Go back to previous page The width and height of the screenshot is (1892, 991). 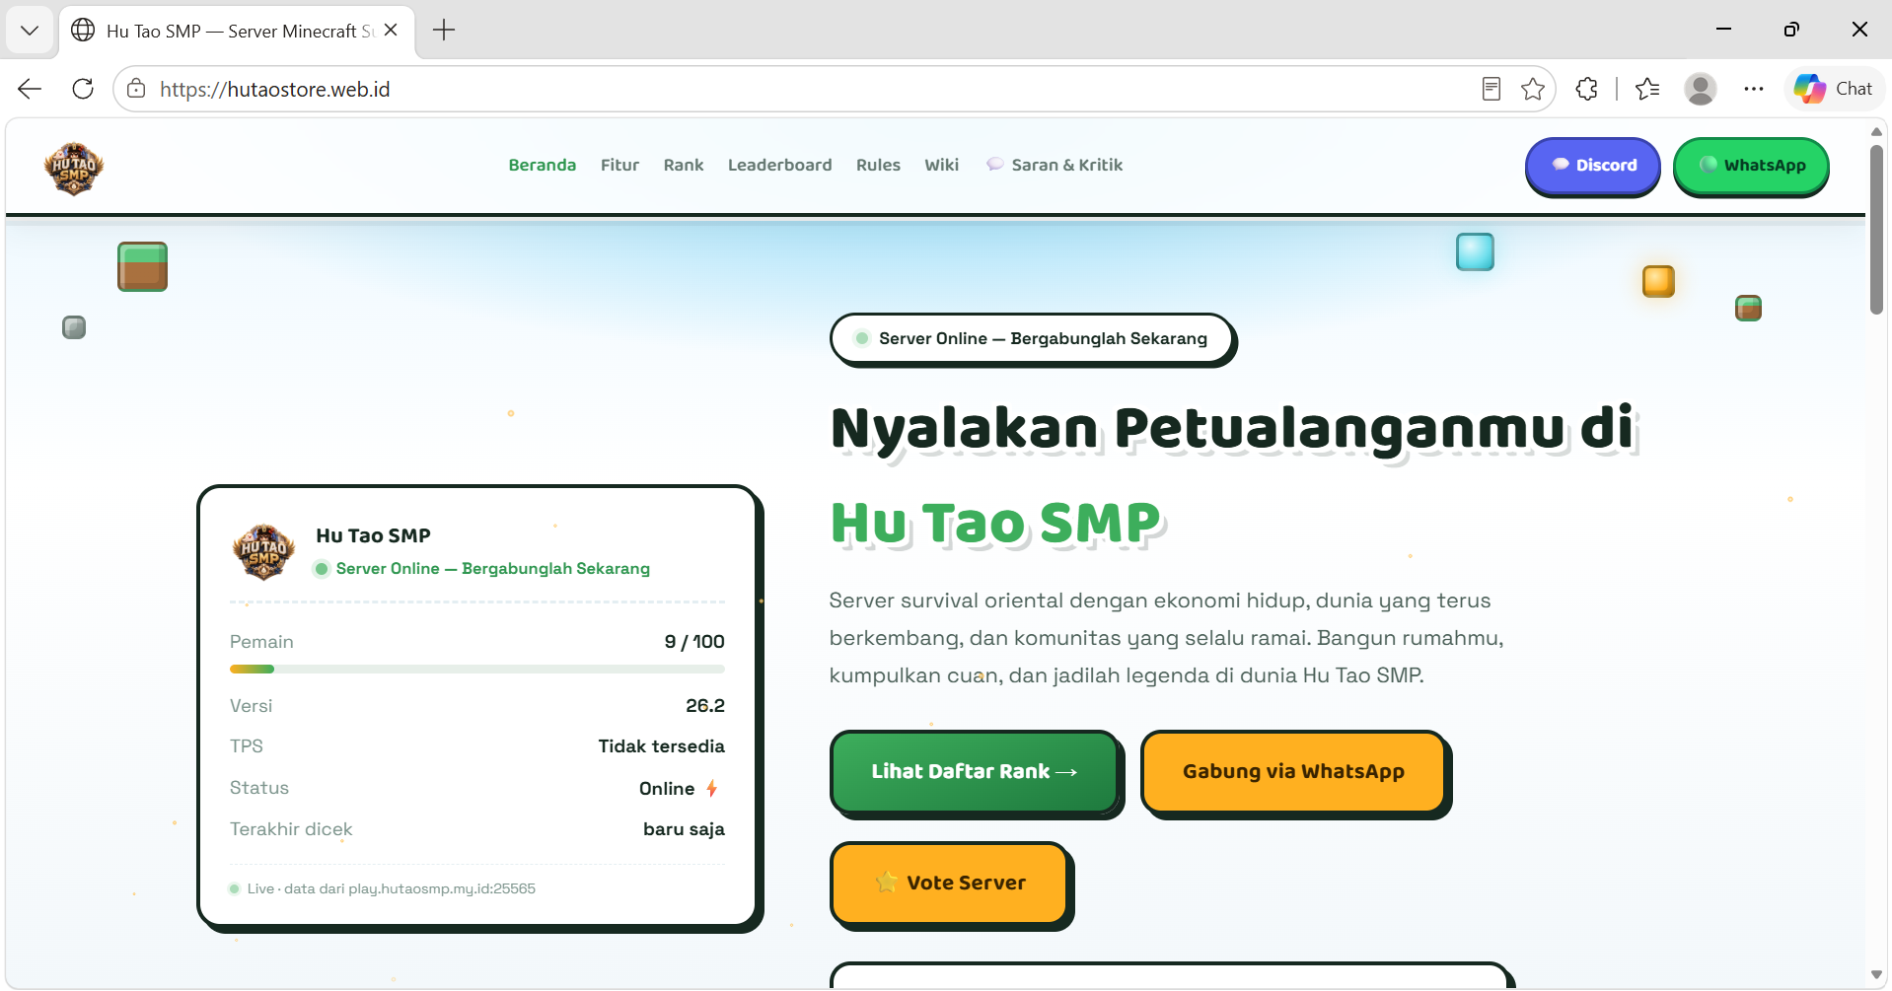[30, 89]
